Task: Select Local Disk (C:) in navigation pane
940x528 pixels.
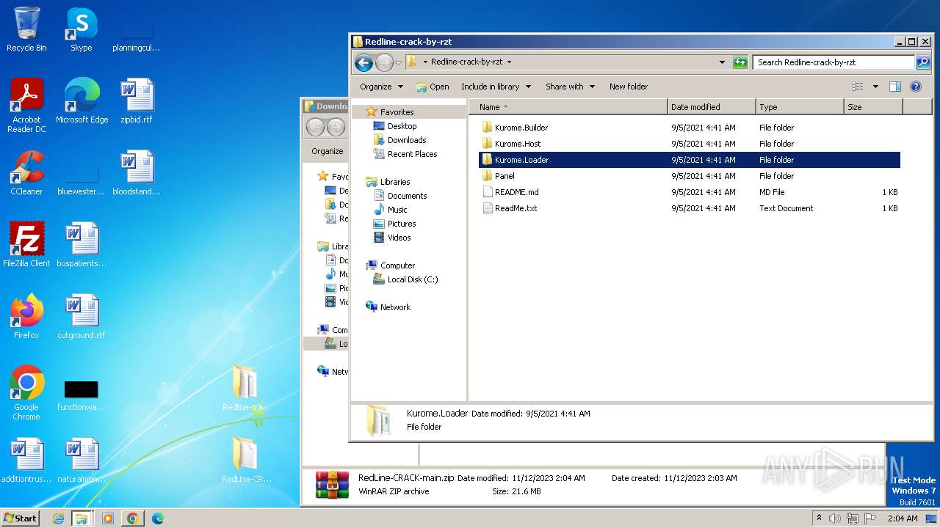Action: click(413, 279)
